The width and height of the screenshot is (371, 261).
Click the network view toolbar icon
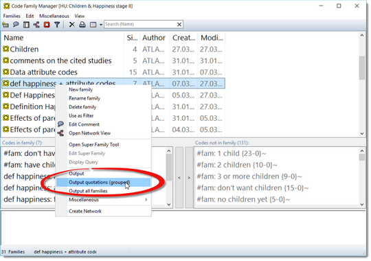(x=36, y=24)
